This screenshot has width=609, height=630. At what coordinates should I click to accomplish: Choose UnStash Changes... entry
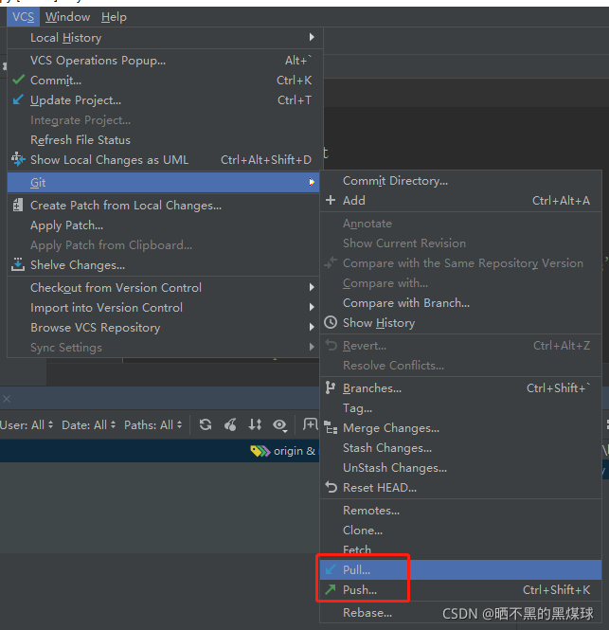coord(460,467)
